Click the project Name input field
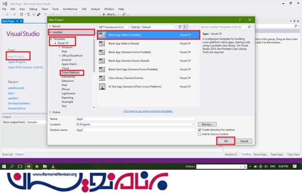 click(x=135, y=119)
